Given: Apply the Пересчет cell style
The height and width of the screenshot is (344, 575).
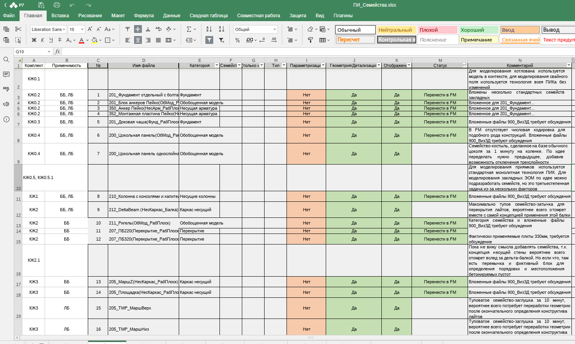Looking at the screenshot, I should point(356,40).
